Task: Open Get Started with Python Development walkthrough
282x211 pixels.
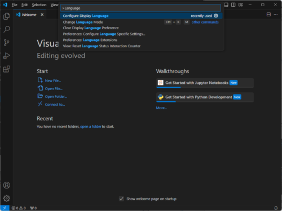Action: coord(205,97)
